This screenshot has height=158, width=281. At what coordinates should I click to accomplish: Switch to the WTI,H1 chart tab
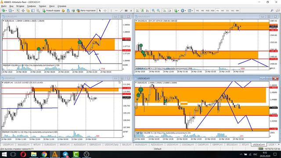[37, 144]
